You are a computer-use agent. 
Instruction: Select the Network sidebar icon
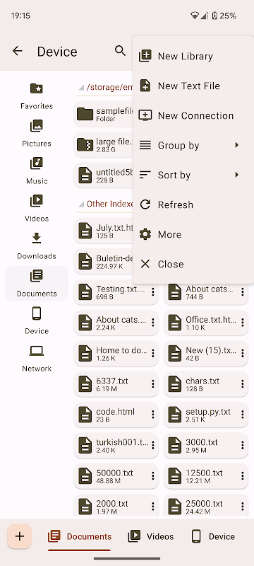pyautogui.click(x=37, y=351)
